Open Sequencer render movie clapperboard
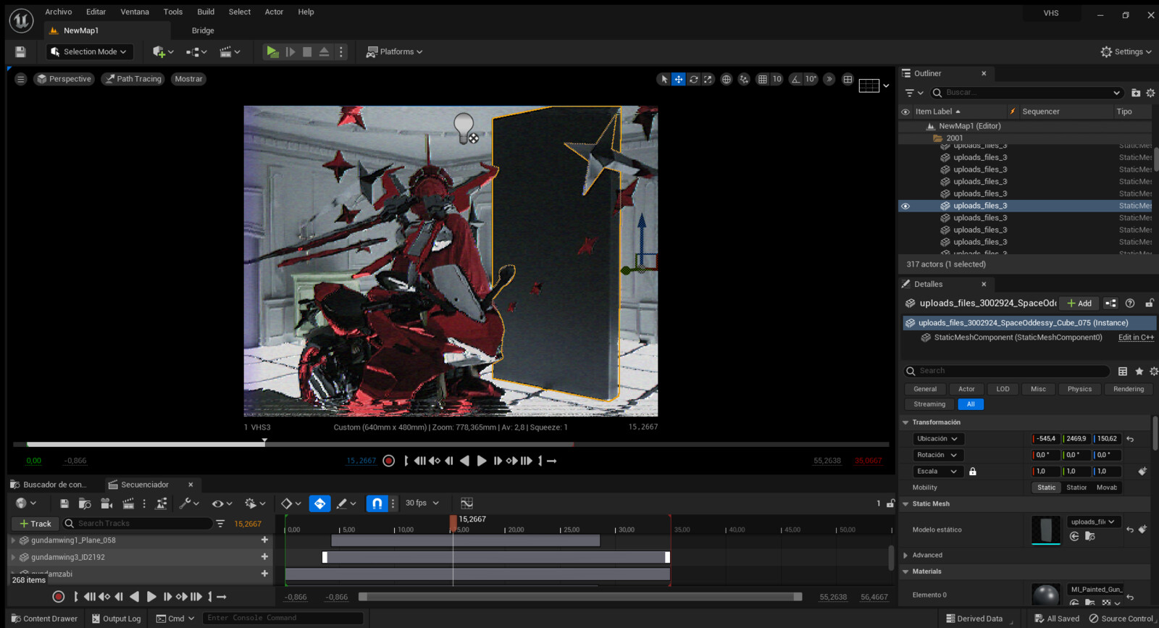The width and height of the screenshot is (1159, 628). tap(128, 503)
